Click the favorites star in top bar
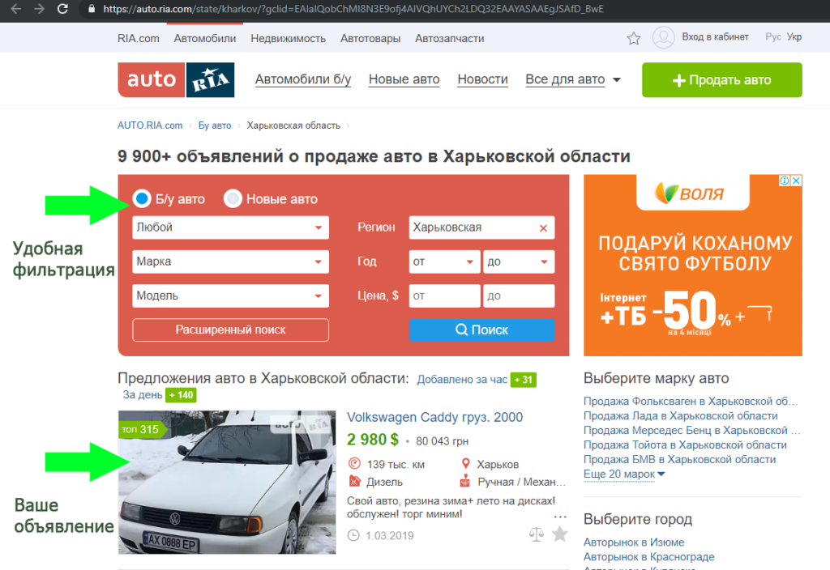Image resolution: width=830 pixels, height=570 pixels. click(x=634, y=38)
